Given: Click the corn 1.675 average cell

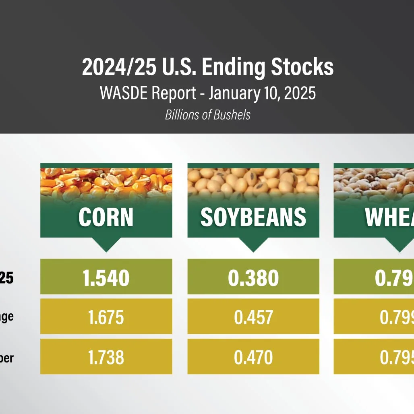Looking at the screenshot, I should point(106,316).
